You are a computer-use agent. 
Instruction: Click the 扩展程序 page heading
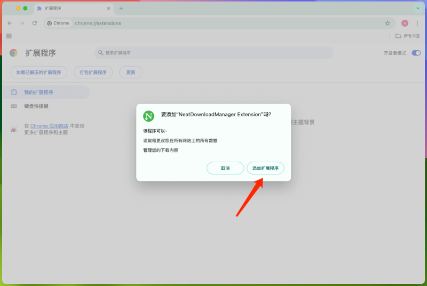[x=41, y=53]
